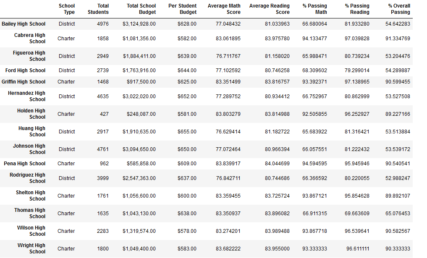The image size is (427, 258).
Task: Click the % Passing Reading header
Action: 357,9
